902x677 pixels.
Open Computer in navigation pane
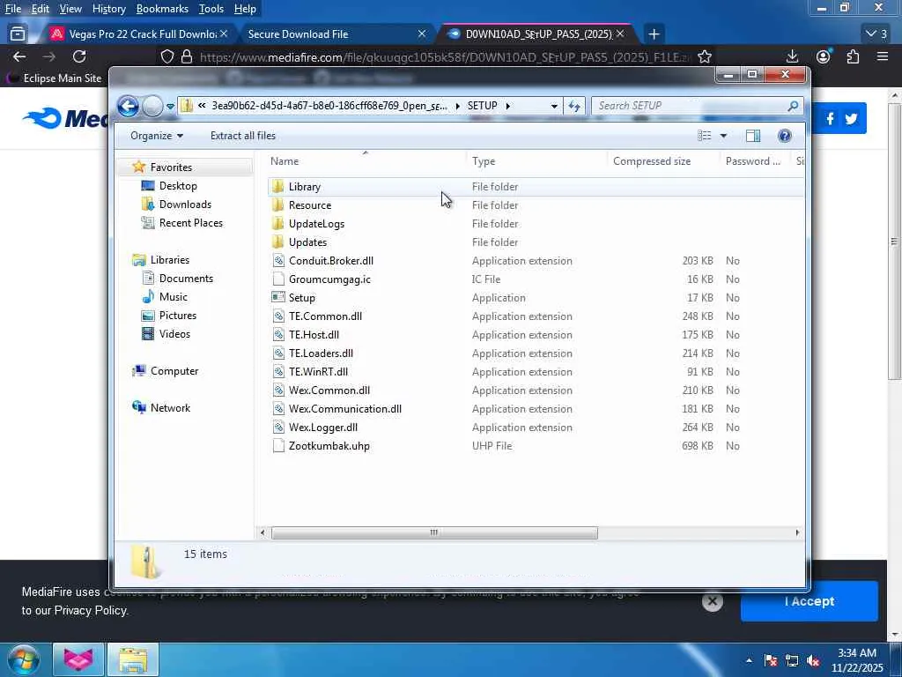coord(174,371)
